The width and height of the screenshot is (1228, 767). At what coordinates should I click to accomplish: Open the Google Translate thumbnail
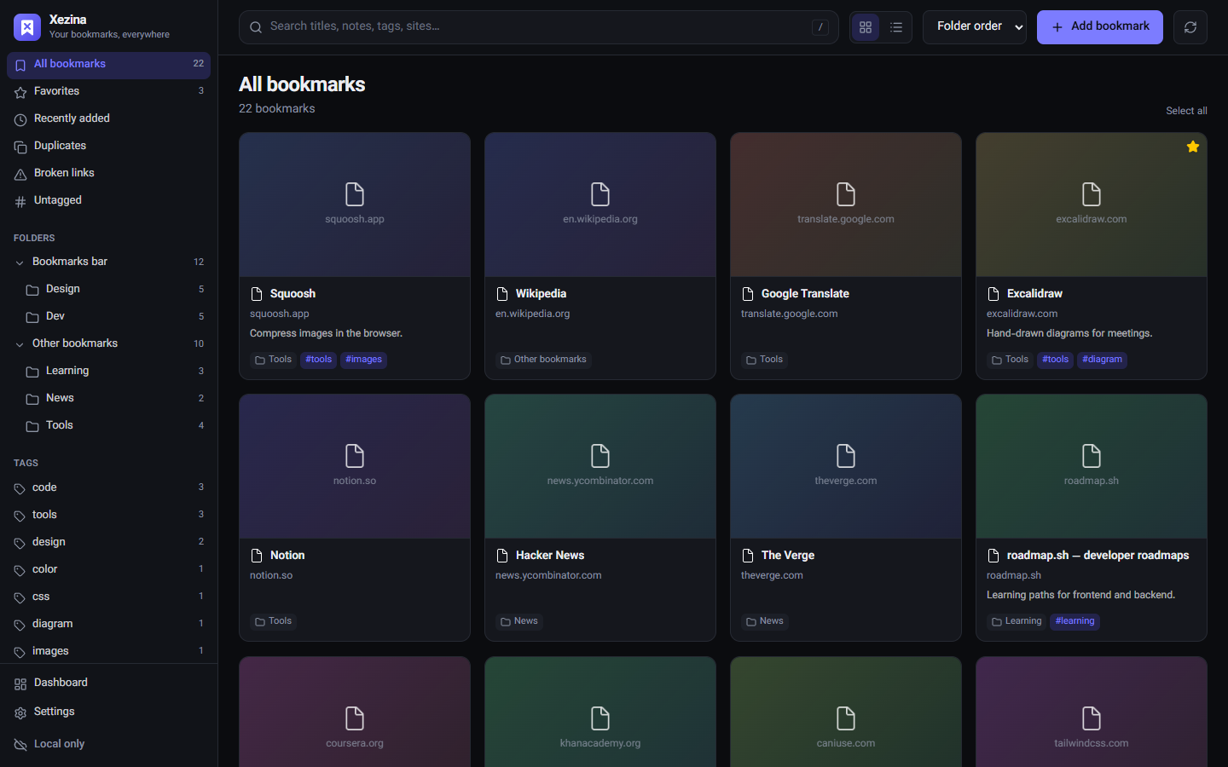(x=846, y=205)
